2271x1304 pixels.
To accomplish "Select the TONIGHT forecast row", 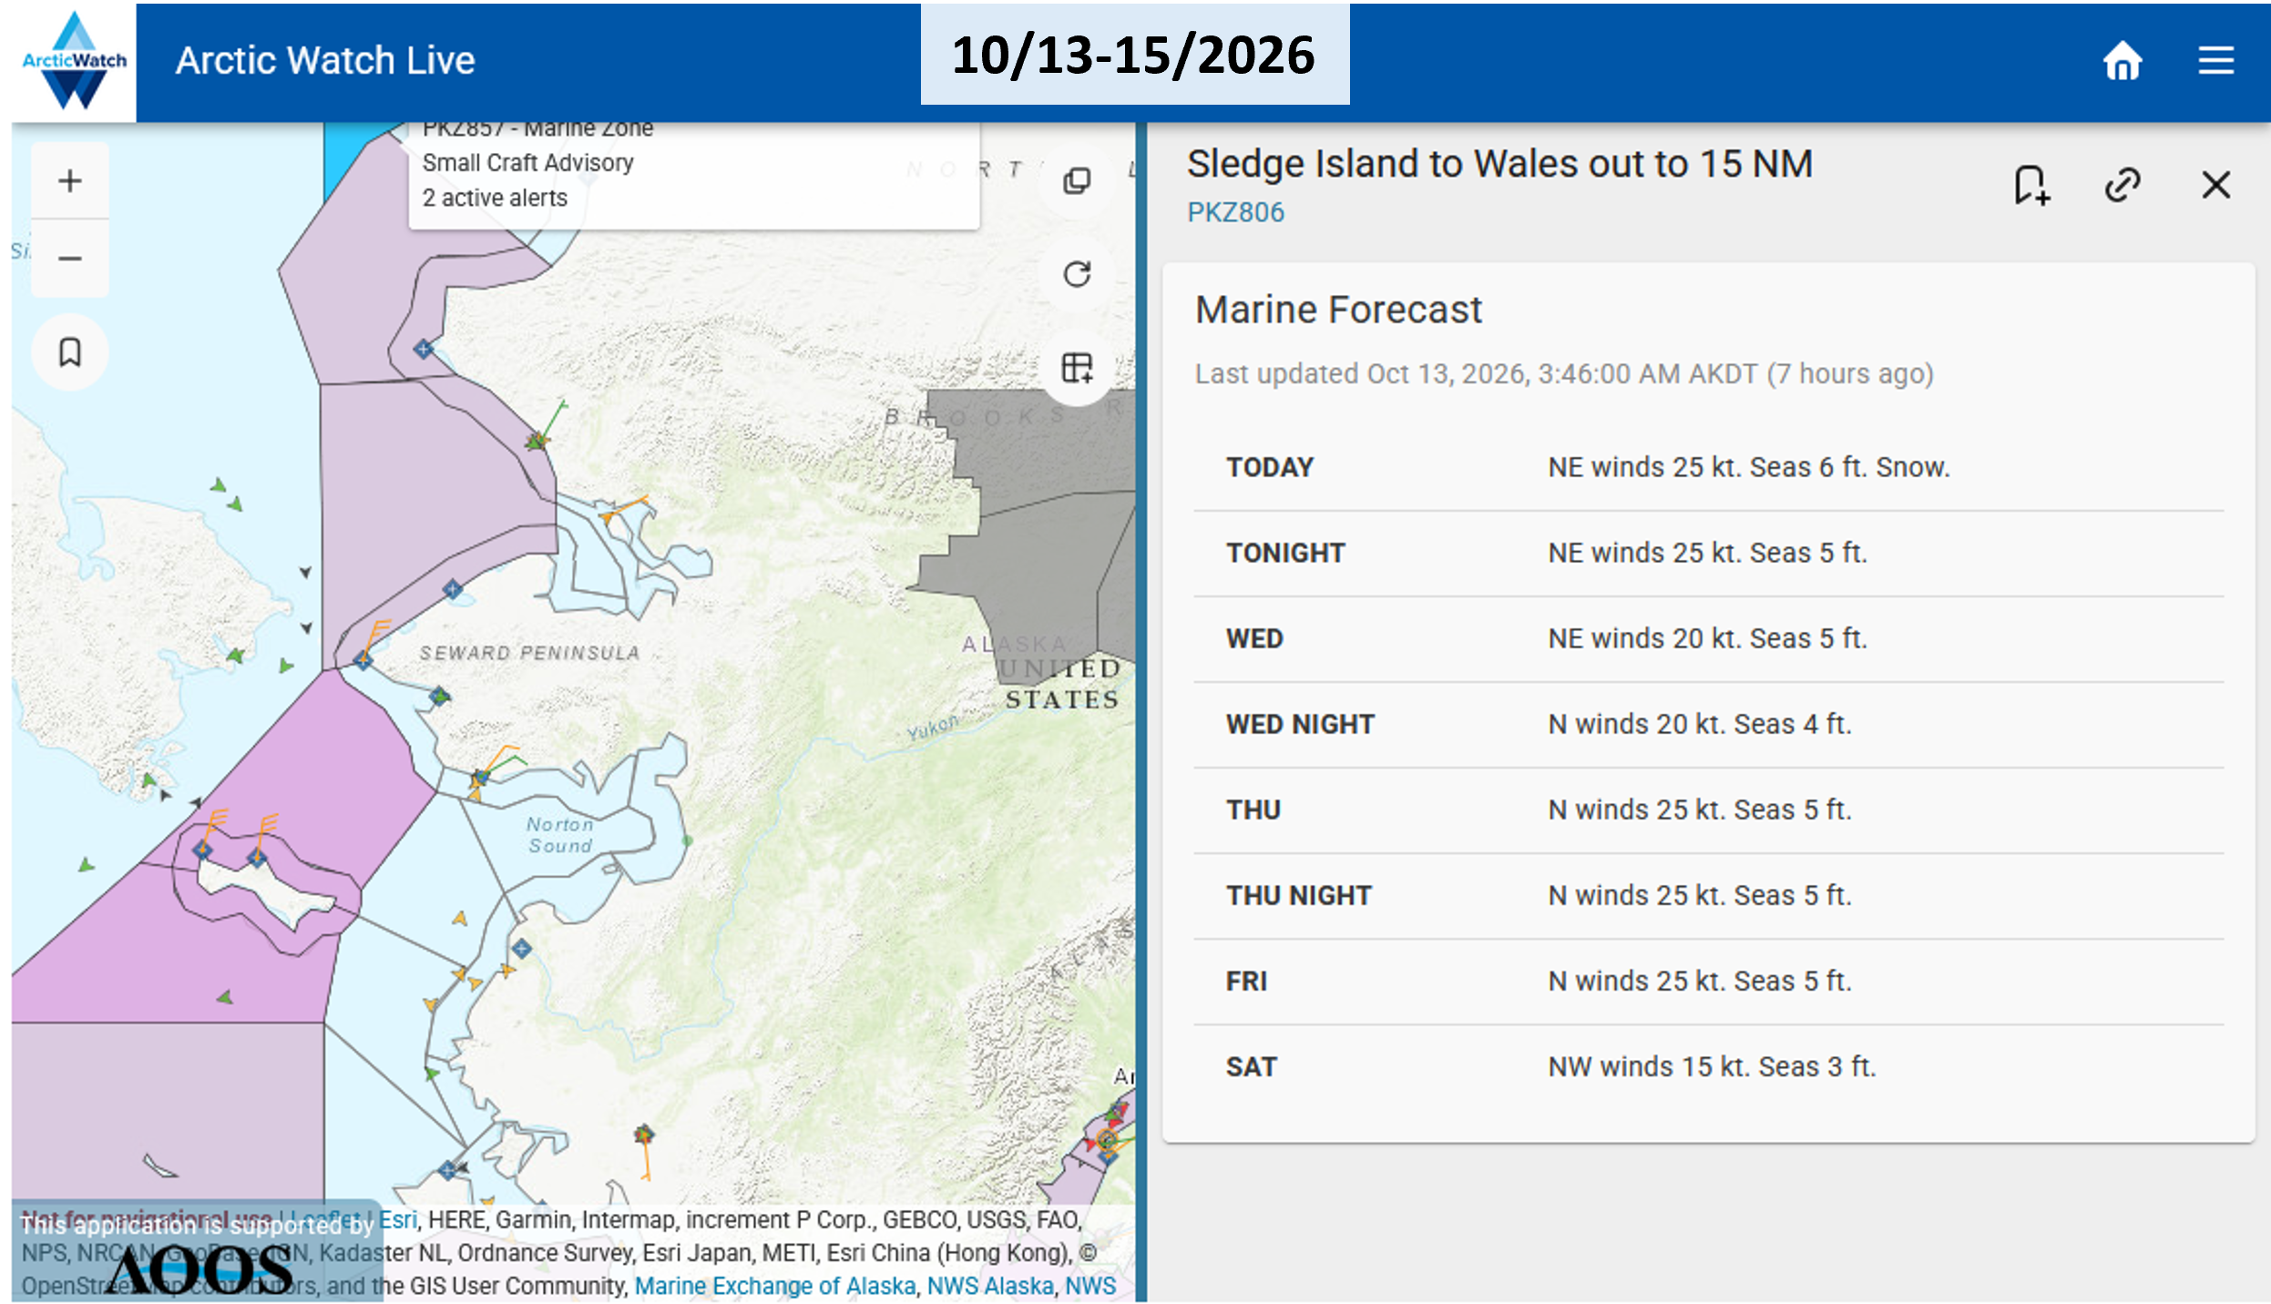I will click(1708, 553).
